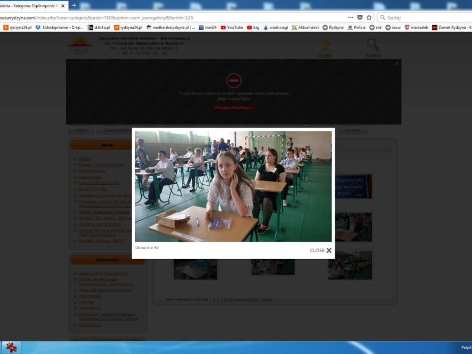Open page actions three-dot menu

point(350,17)
